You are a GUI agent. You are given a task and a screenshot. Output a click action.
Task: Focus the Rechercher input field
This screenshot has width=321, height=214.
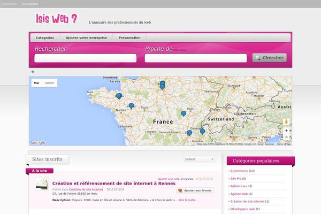[x=86, y=58]
